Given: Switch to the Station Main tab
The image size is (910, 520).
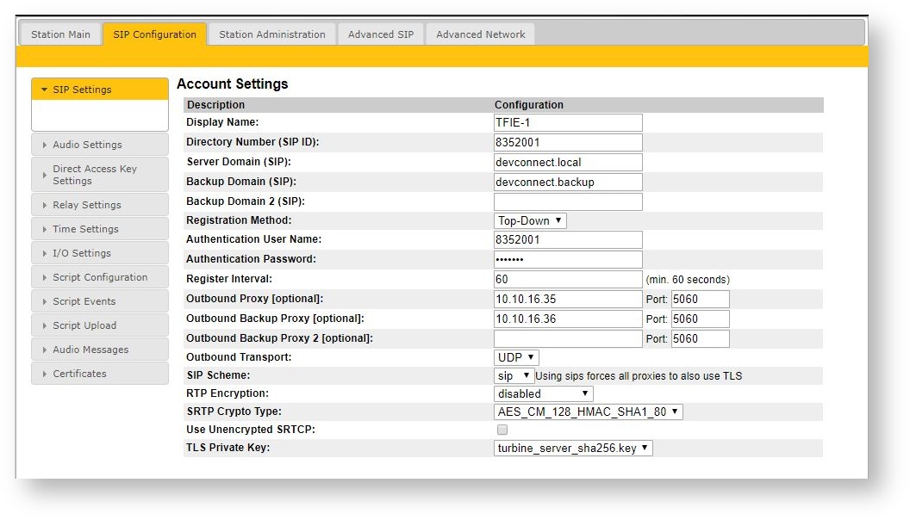Looking at the screenshot, I should click(60, 34).
